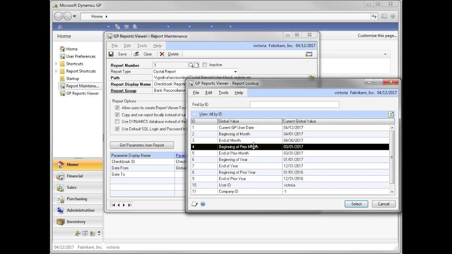The image size is (452, 254).
Task: Toggle Use Default SQL Login and Password checkbox
Action: tap(117, 129)
